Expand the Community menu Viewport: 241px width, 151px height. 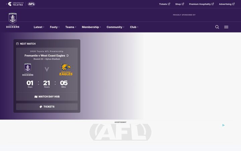tap(115, 27)
